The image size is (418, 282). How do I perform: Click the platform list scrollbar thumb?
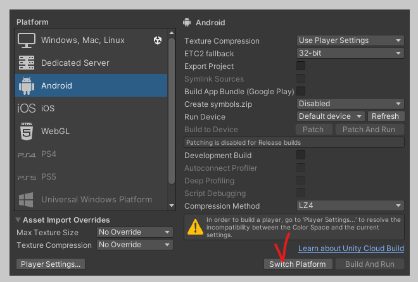coord(172,111)
